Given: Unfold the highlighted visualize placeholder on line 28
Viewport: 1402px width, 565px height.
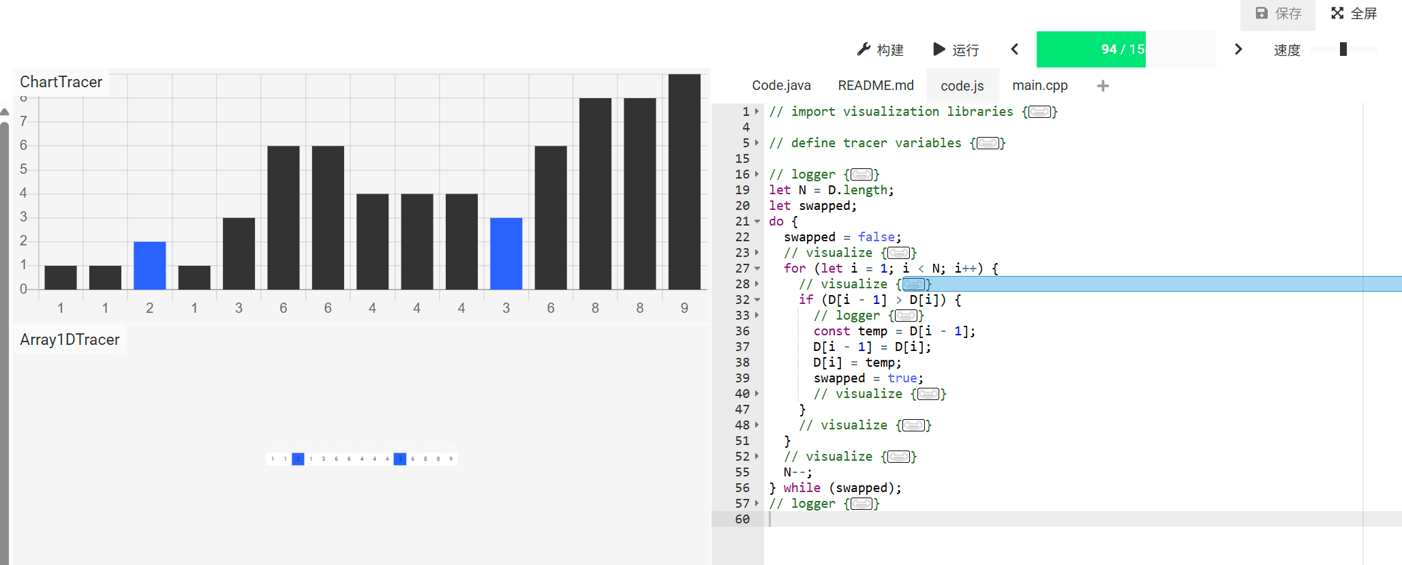Looking at the screenshot, I should pyautogui.click(x=913, y=284).
